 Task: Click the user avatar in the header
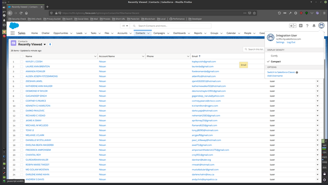[322, 26]
